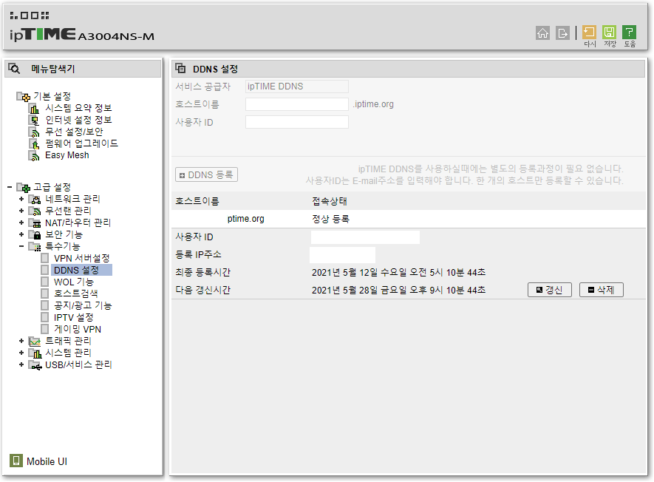Viewport: 654px width, 482px height.
Task: Click the 인터넷 설정 정보 icon
Action: [x=34, y=120]
